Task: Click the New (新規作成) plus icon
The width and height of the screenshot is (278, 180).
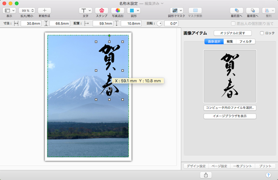Action: (44, 11)
